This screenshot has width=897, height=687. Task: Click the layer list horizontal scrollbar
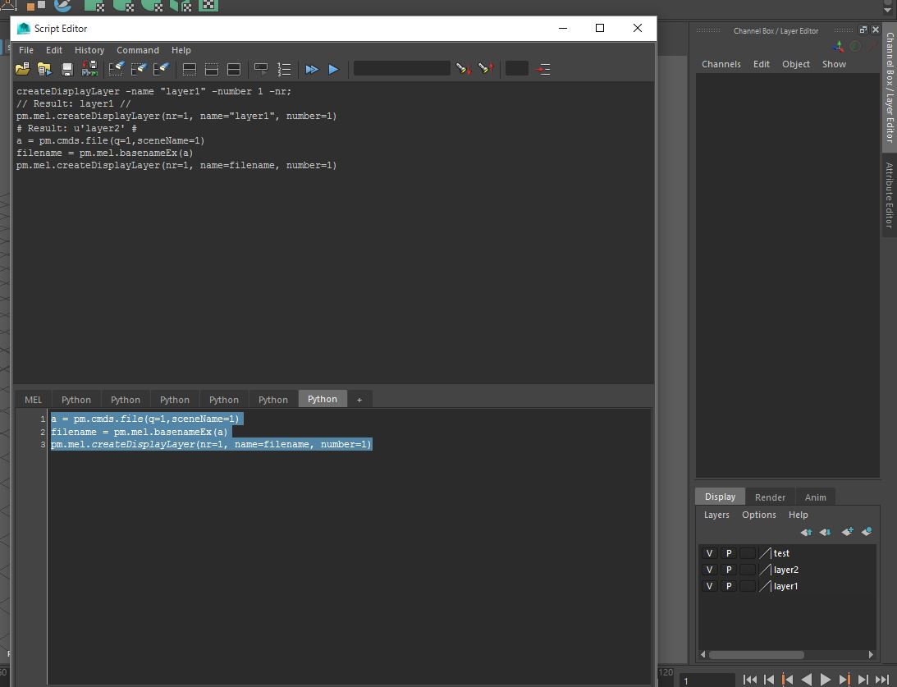point(757,655)
